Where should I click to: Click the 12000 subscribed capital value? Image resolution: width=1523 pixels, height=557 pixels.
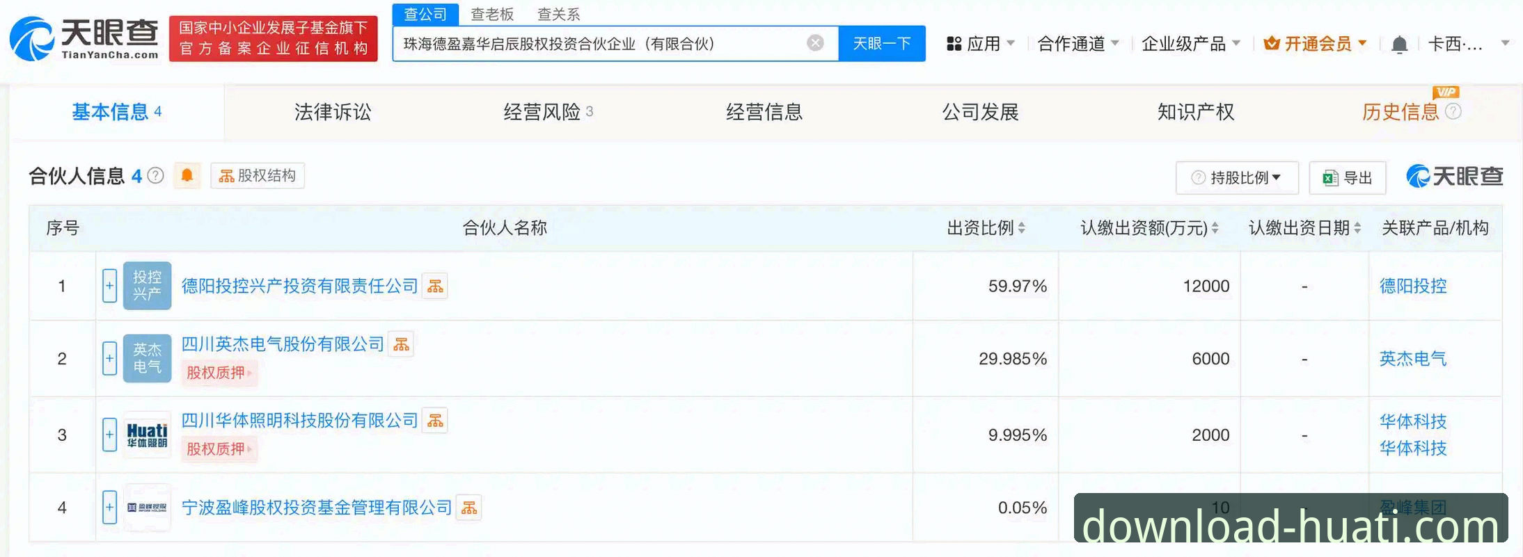(1206, 286)
